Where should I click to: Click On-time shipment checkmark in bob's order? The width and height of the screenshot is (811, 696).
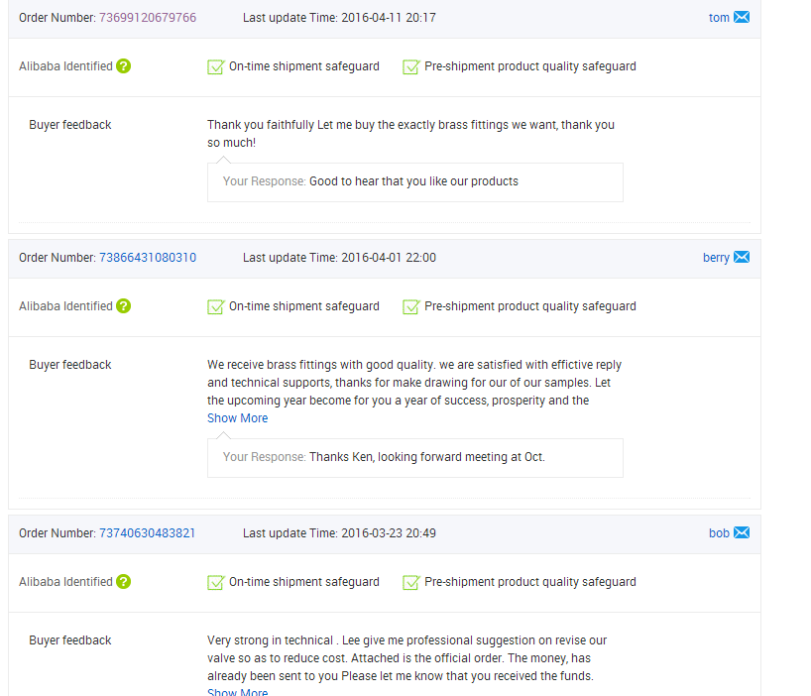click(x=215, y=583)
